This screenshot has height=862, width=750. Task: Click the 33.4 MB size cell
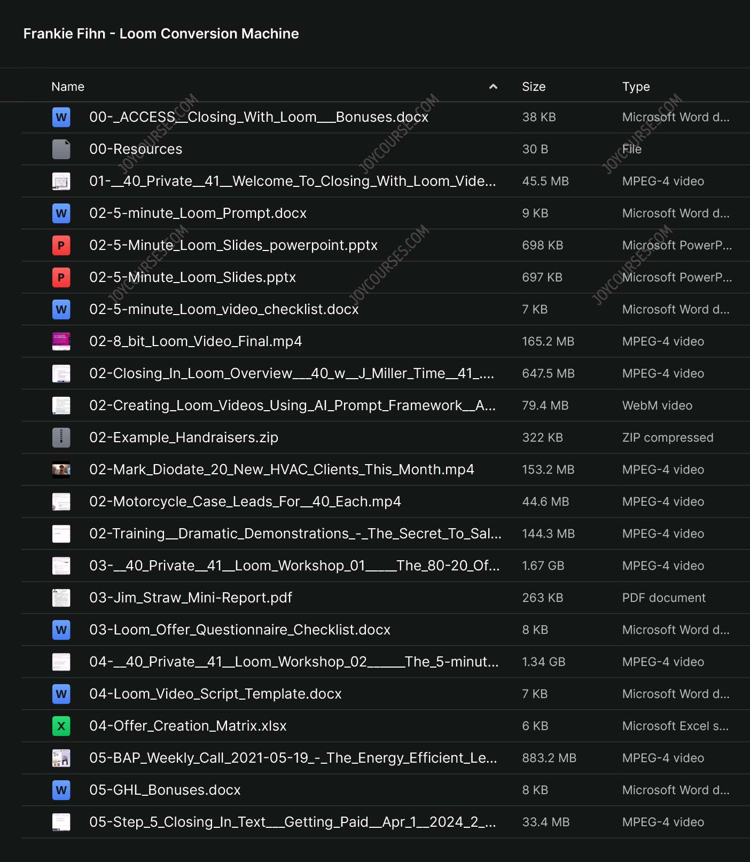(545, 822)
